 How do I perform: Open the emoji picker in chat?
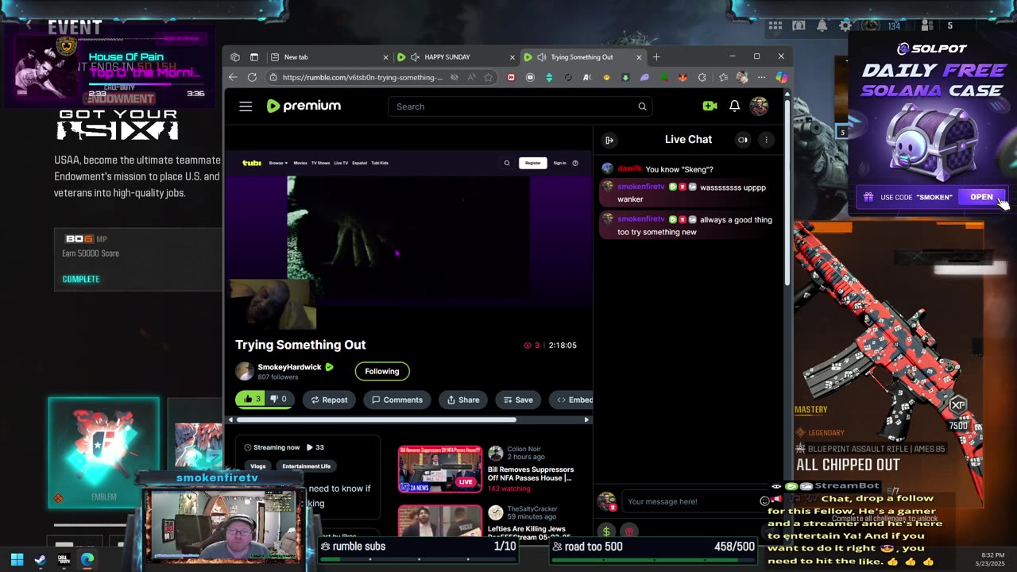[764, 501]
